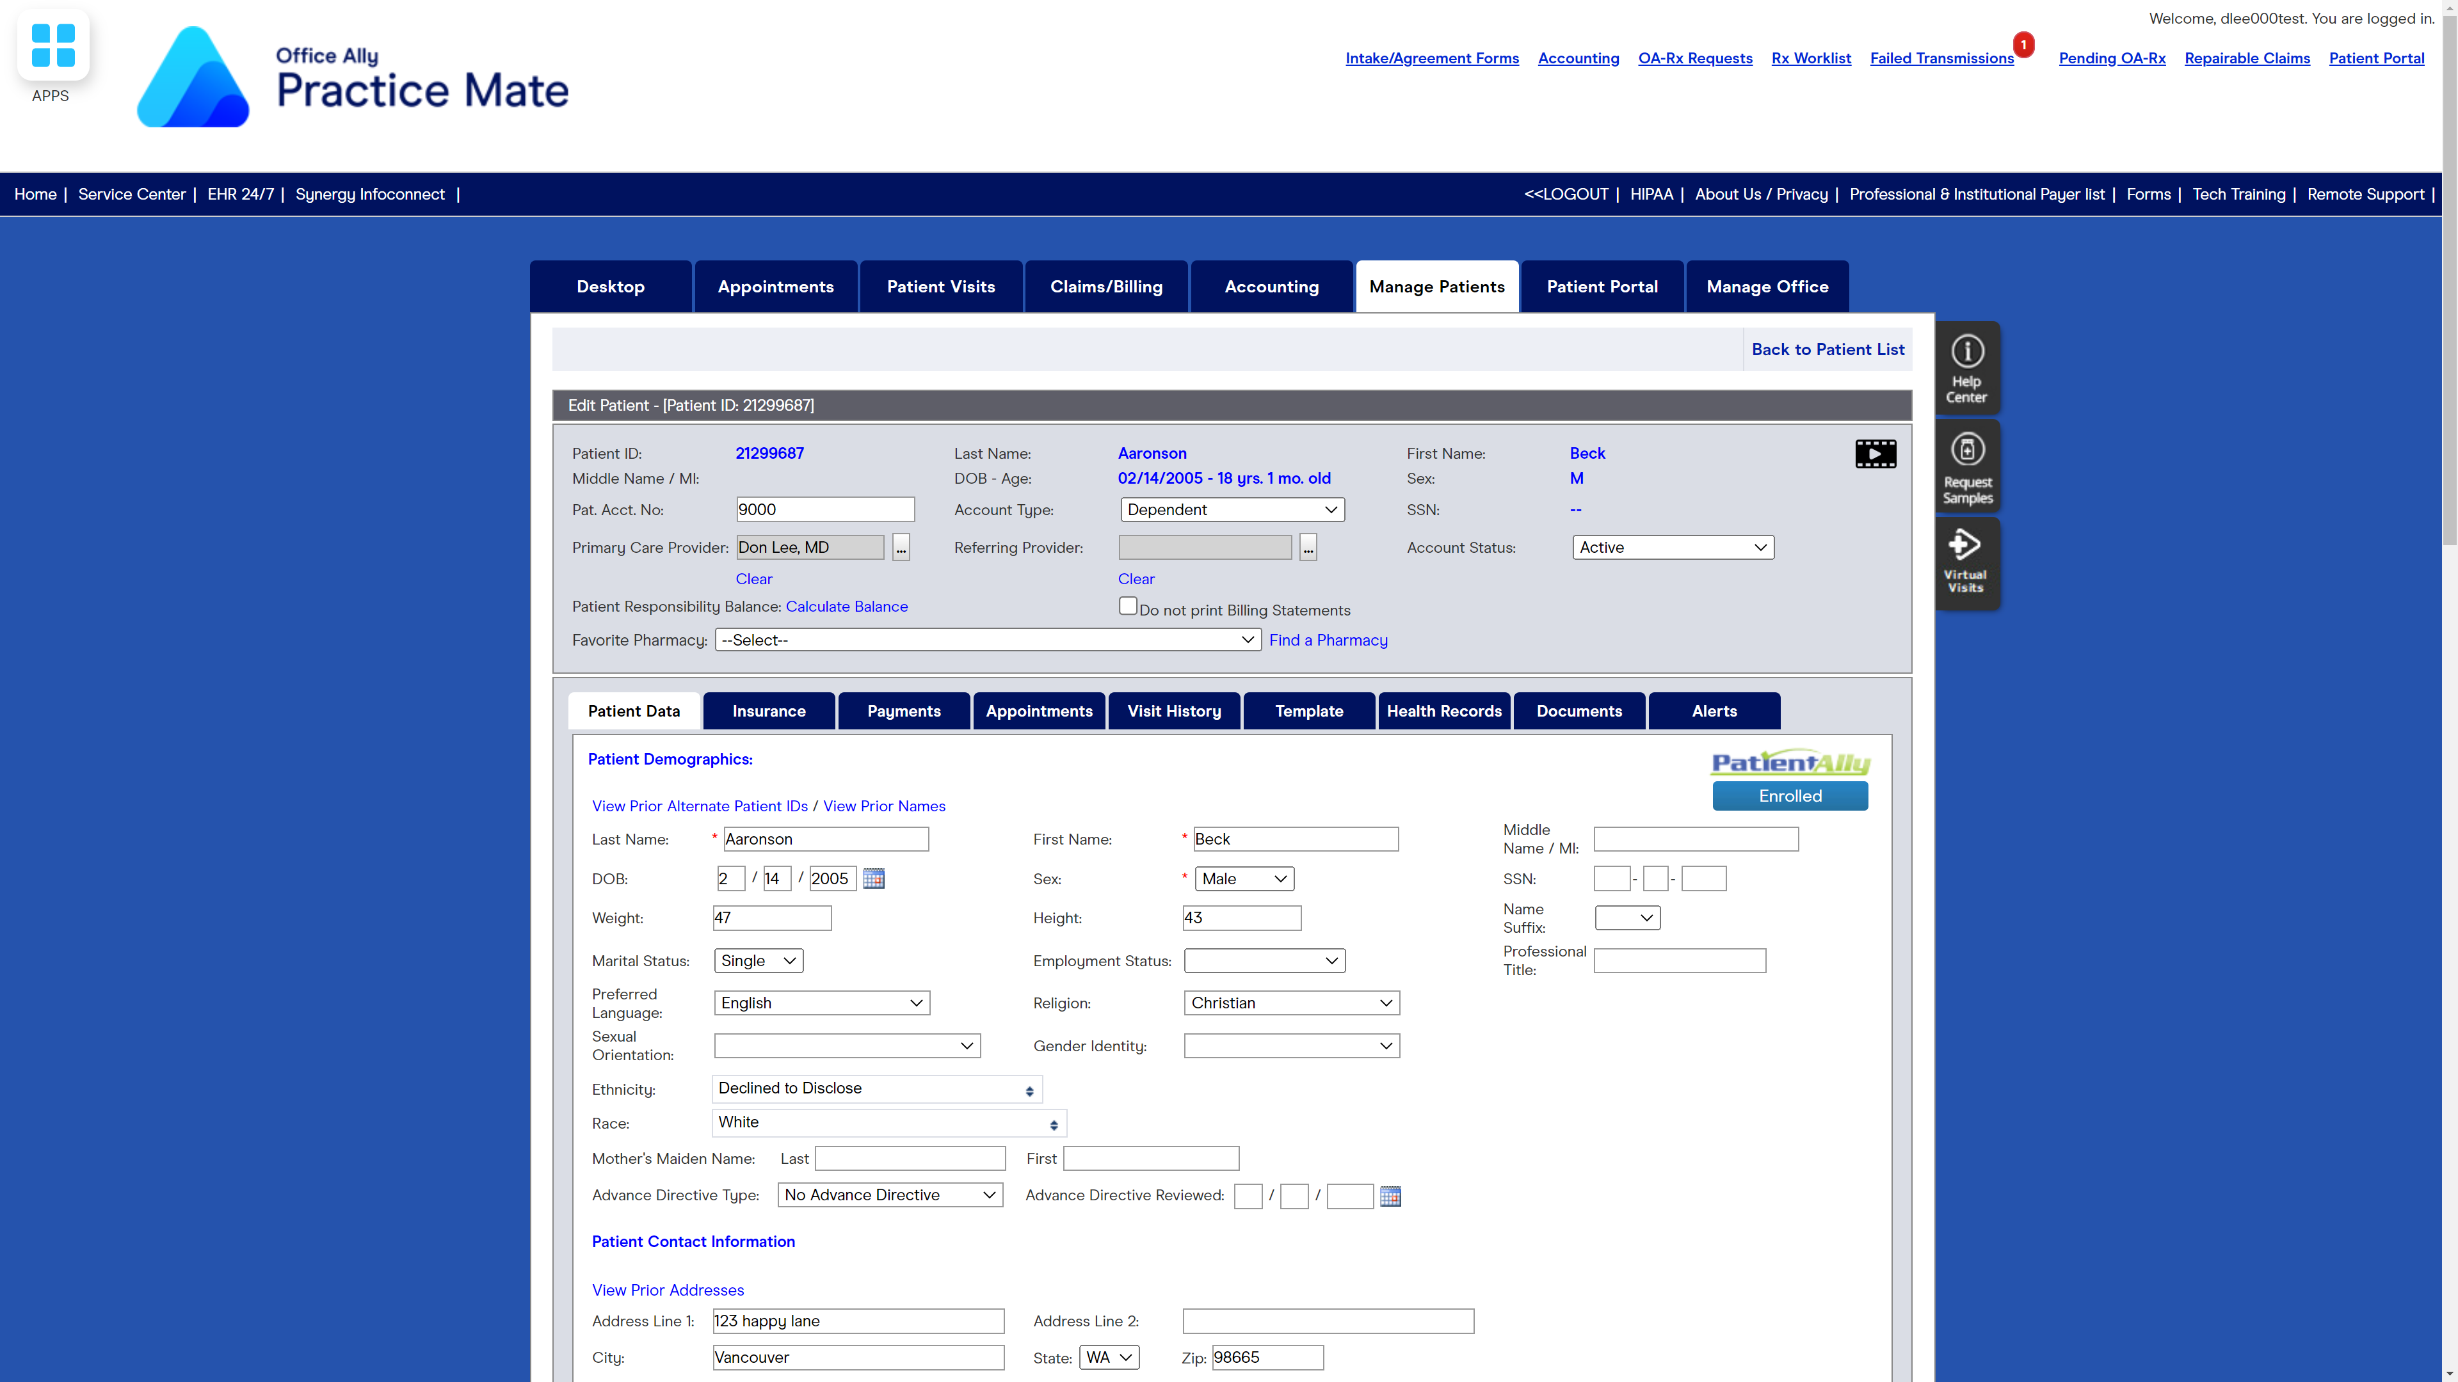Click Primary Care Provider lookup ellipsis button
This screenshot has width=2458, height=1382.
point(901,548)
